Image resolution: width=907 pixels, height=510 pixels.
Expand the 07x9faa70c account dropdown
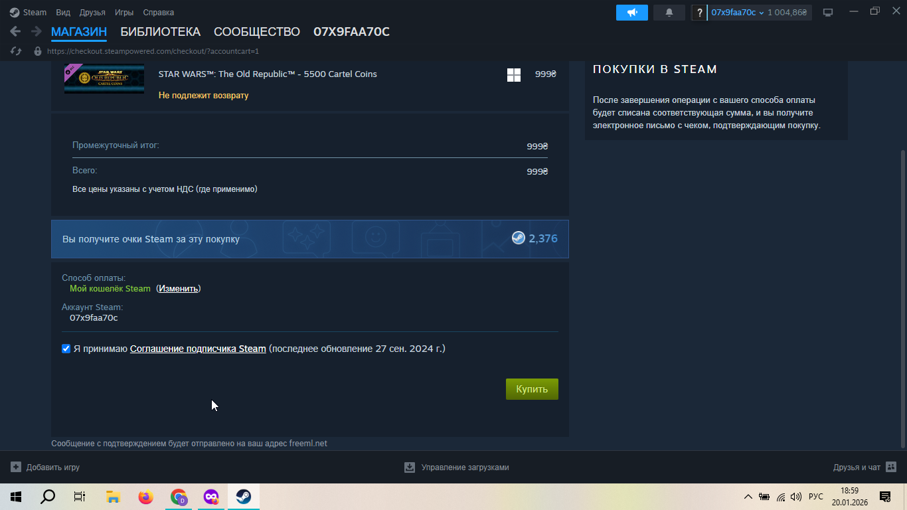pyautogui.click(x=737, y=12)
